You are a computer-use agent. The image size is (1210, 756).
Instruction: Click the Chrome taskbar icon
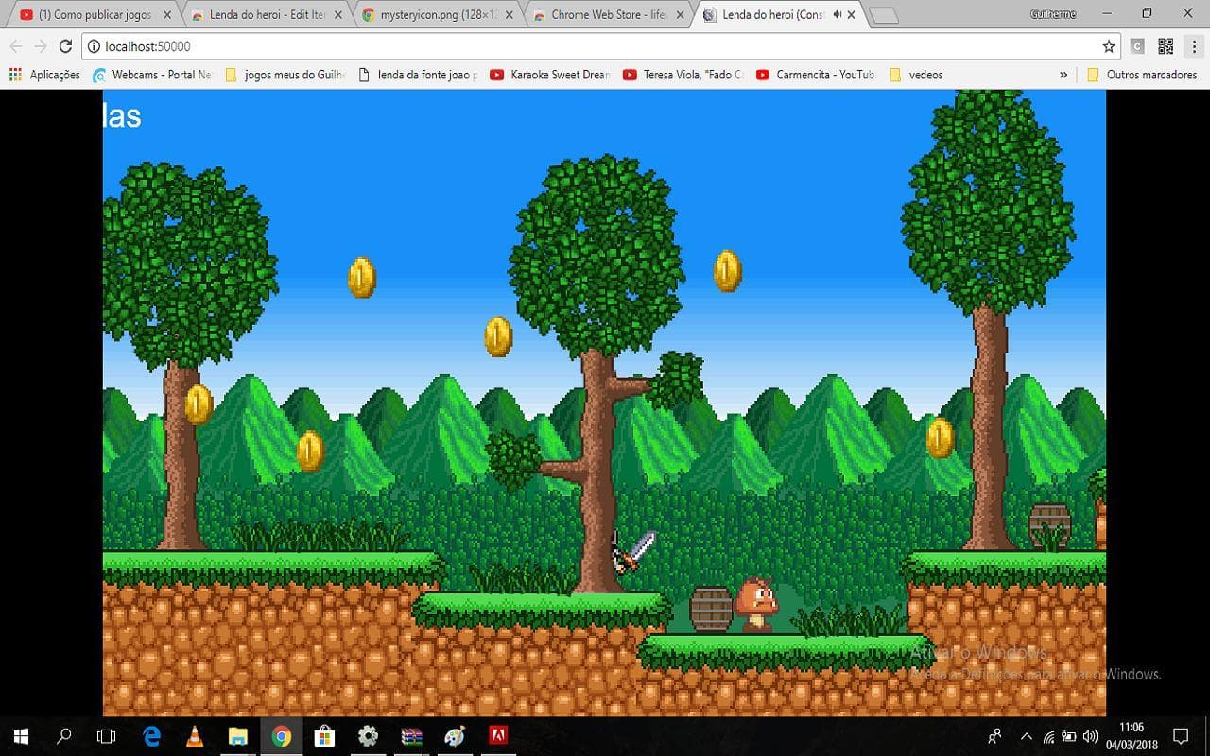(x=282, y=736)
